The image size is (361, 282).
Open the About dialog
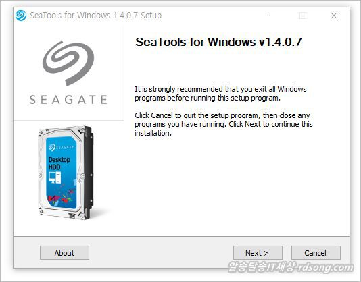(x=64, y=252)
